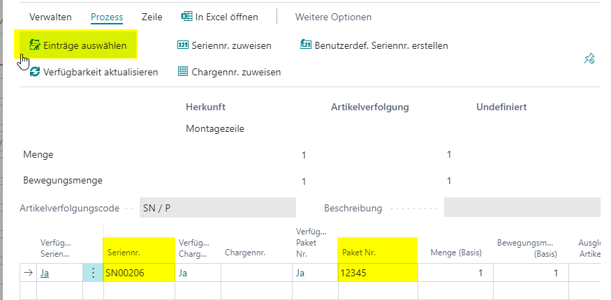
Task: Open the three-dot row options menu
Action: pos(93,273)
